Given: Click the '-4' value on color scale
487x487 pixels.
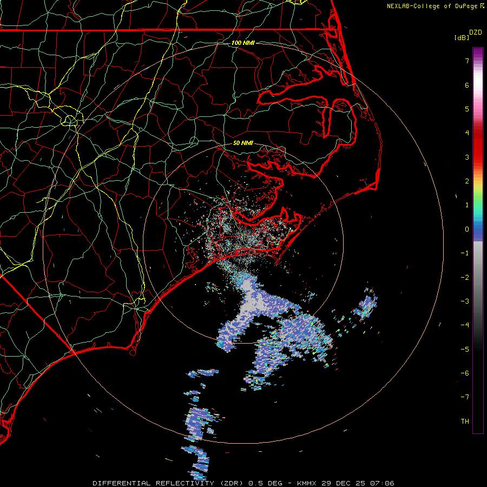Looking at the screenshot, I should [x=465, y=325].
